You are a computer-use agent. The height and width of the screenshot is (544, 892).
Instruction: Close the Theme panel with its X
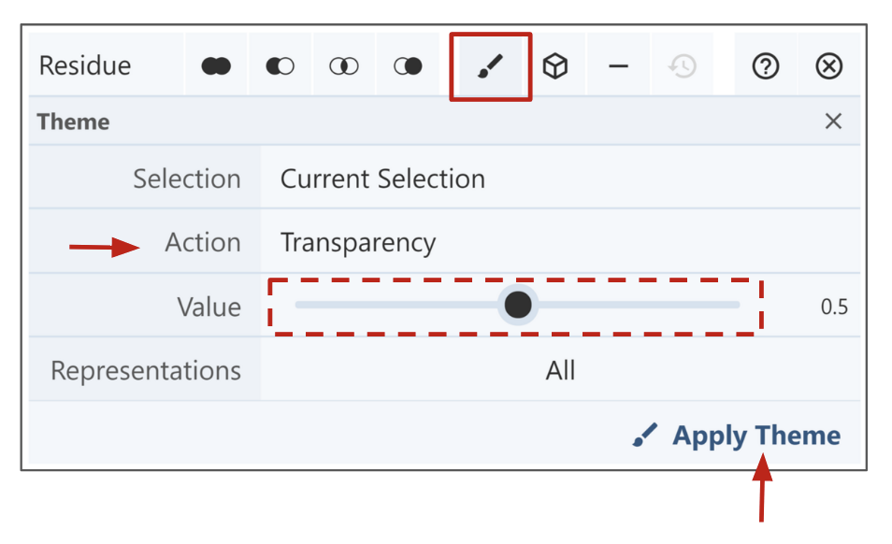point(833,122)
